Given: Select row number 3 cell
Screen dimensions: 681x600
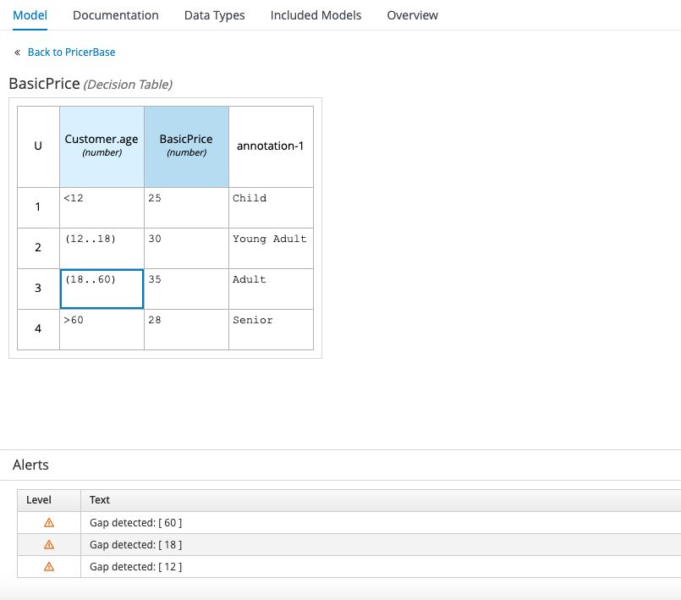Looking at the screenshot, I should point(38,289).
